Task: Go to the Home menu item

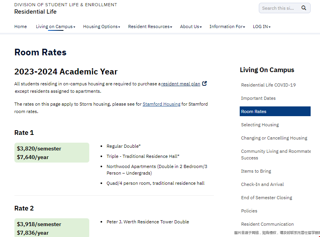Action: coord(21,27)
